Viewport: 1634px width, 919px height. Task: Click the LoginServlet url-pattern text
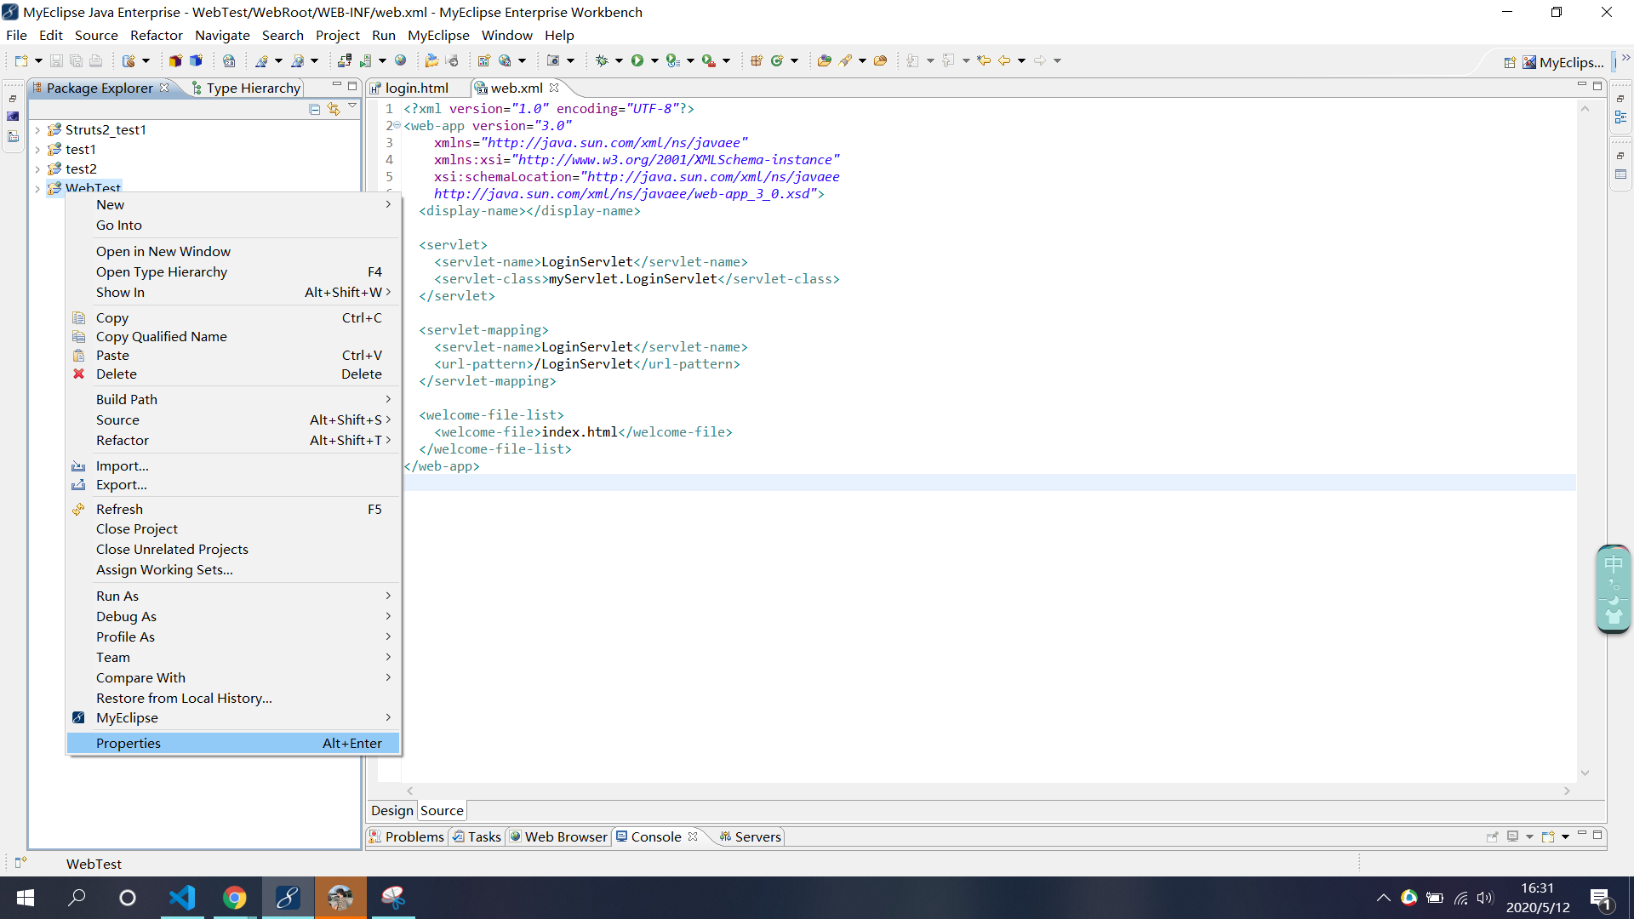[x=587, y=364]
